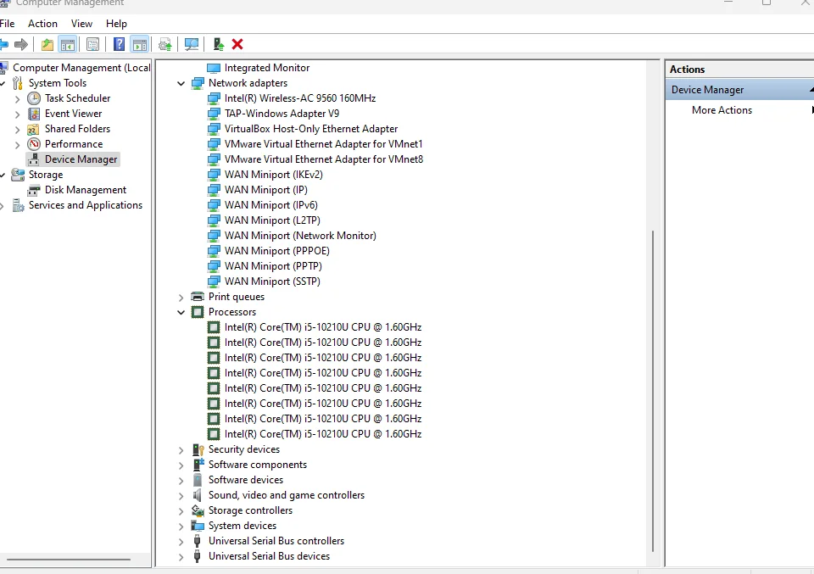814x574 pixels.
Task: Open the Action menu
Action: pyautogui.click(x=42, y=24)
